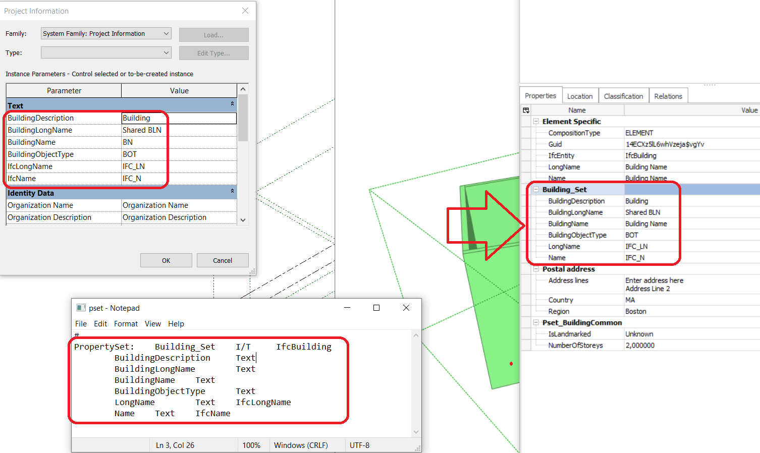Screen dimensions: 760x453
Task: Open the empty Type dropdown
Action: [x=166, y=52]
